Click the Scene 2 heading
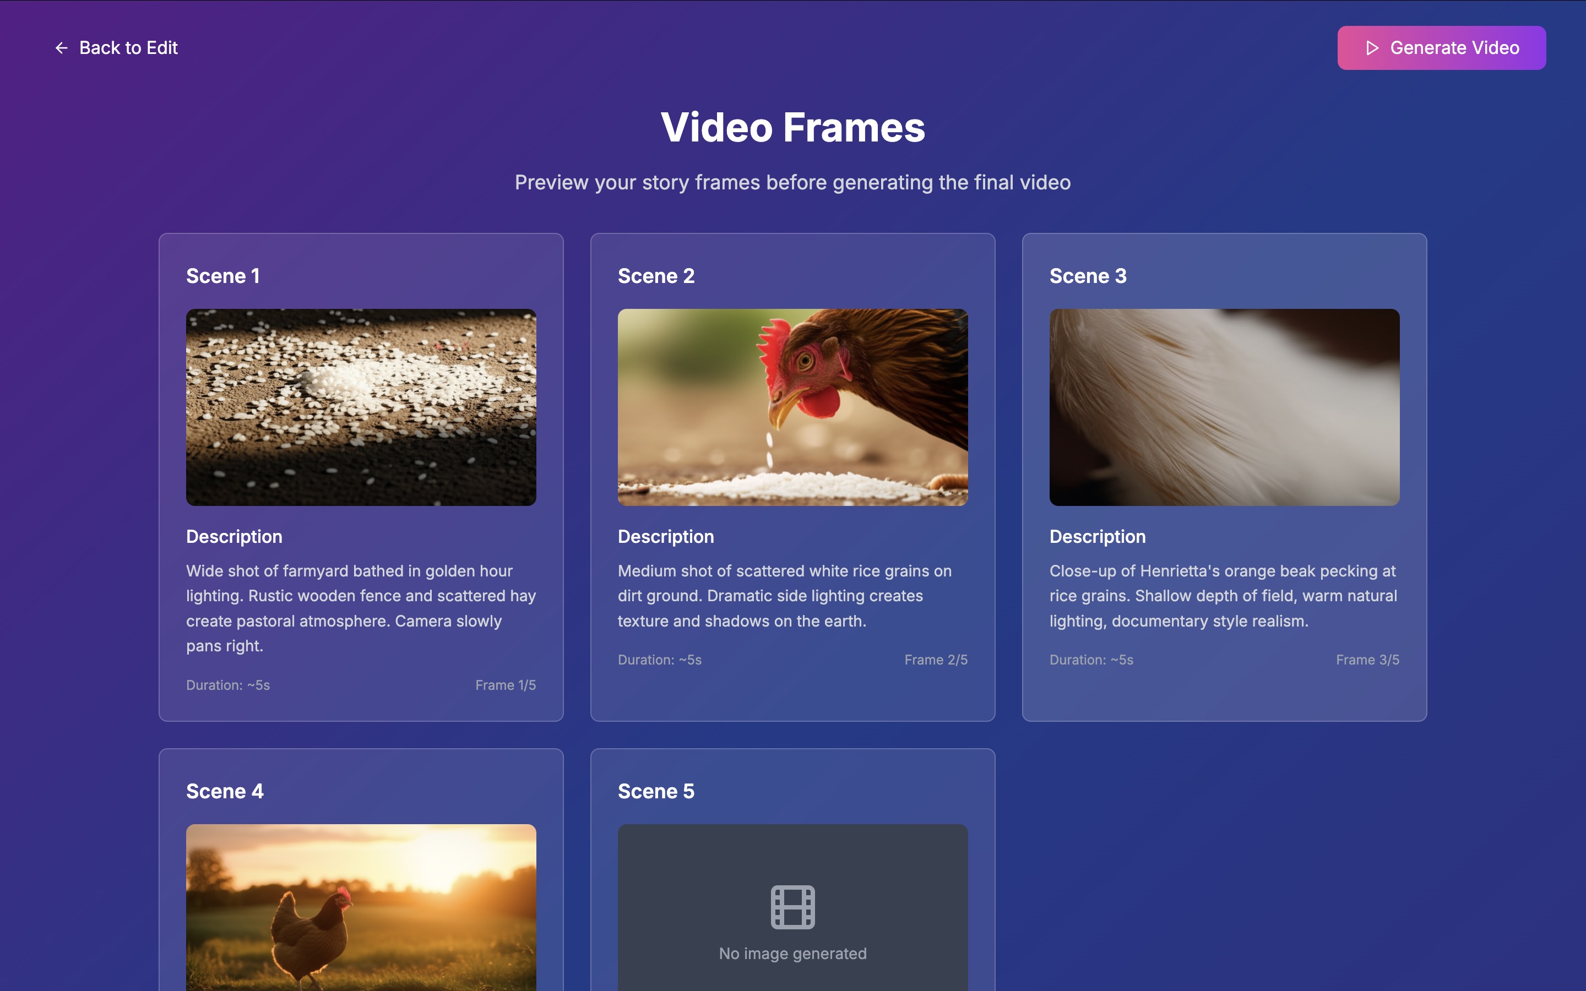This screenshot has height=991, width=1586. point(655,276)
